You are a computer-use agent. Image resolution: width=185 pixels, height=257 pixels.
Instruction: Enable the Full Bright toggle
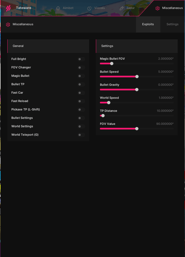81,59
